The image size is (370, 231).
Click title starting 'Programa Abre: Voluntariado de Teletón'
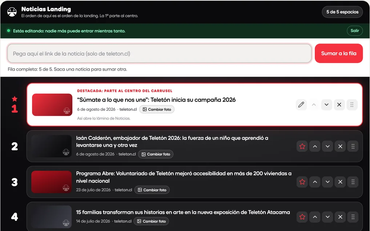click(184, 177)
